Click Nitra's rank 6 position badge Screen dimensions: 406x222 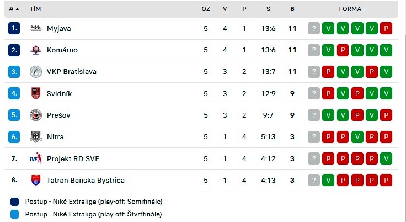click(x=14, y=136)
